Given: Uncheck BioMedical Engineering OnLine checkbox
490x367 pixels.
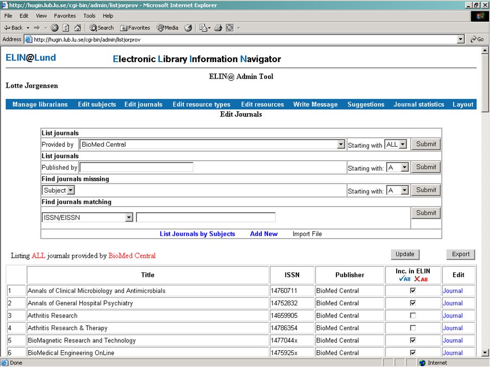Looking at the screenshot, I should pos(413,353).
